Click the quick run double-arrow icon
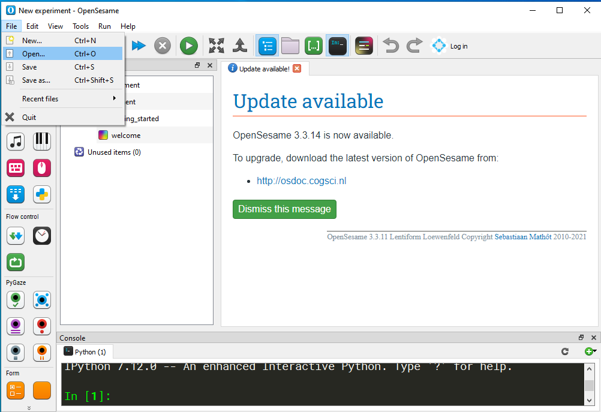Image resolution: width=601 pixels, height=412 pixels. (139, 46)
